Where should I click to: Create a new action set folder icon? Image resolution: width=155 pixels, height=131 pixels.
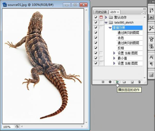pyautogui.click(x=124, y=82)
